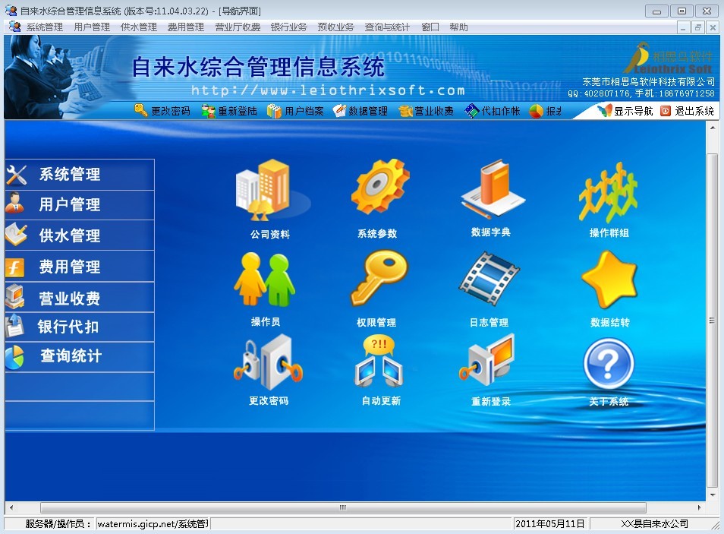Click the 自动更新 computers icon

[x=380, y=362]
